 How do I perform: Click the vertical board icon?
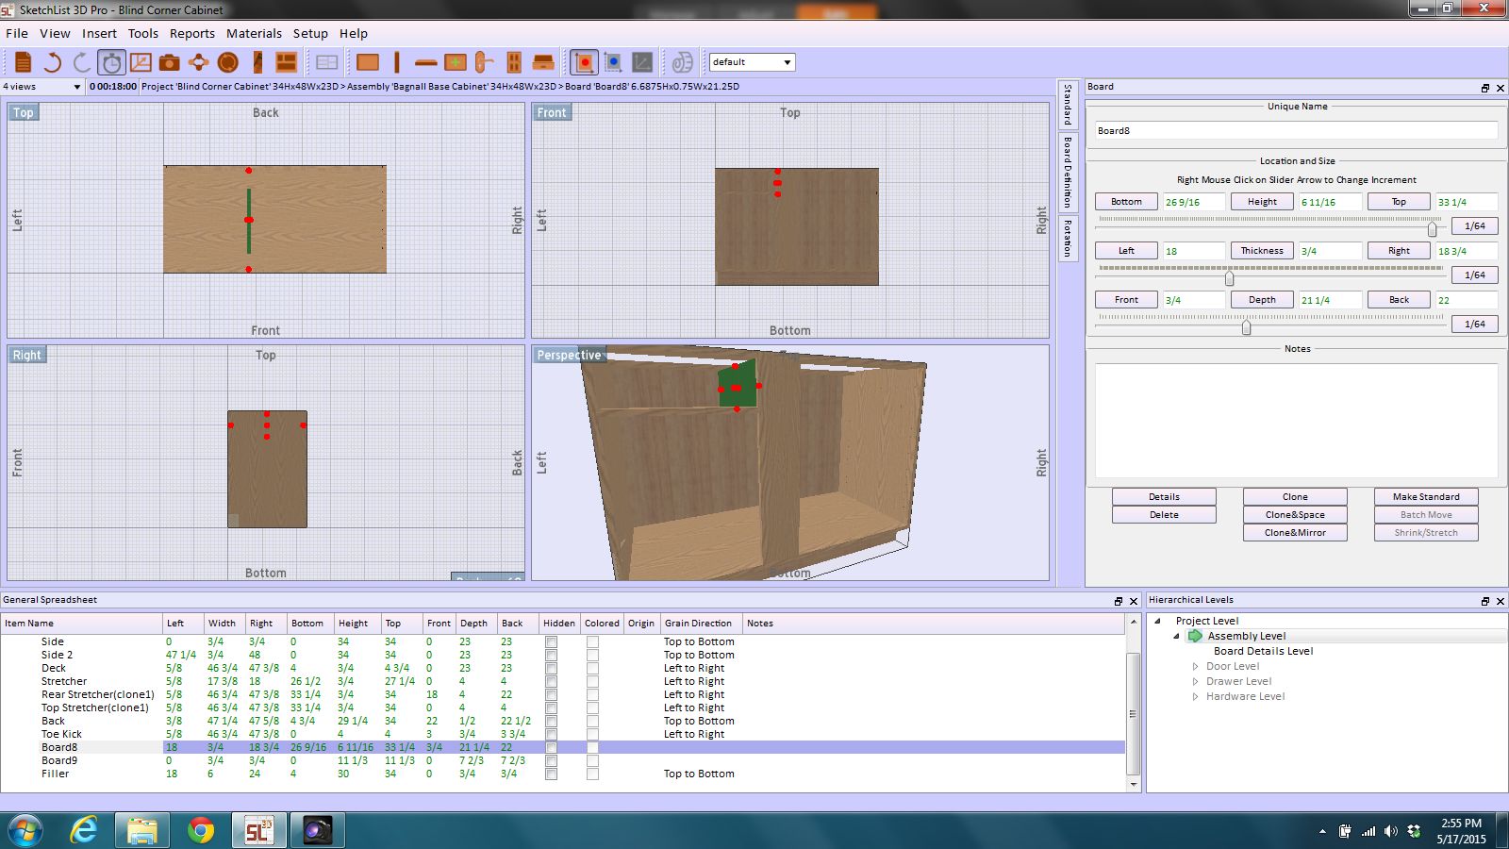(397, 62)
